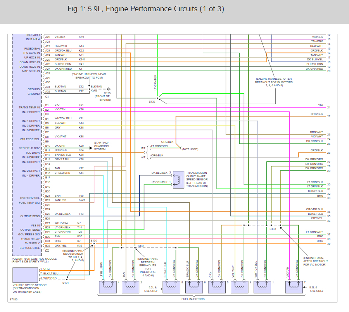Click fuel injector 1 symbol
The height and width of the screenshot is (312, 349).
tap(262, 287)
